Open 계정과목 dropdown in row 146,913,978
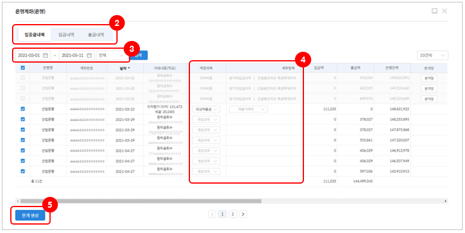The width and height of the screenshot is (465, 233). (206, 151)
